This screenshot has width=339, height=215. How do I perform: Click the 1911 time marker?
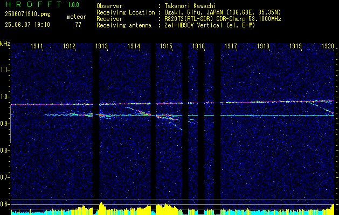pos(37,46)
